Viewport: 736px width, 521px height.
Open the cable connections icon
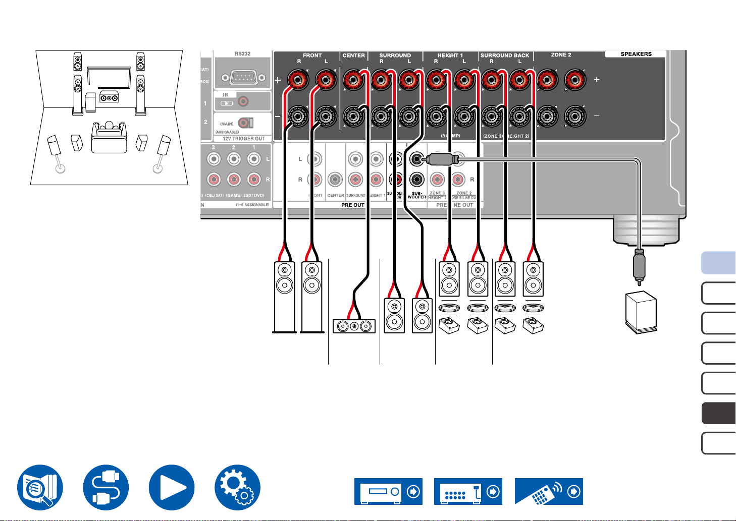106,487
